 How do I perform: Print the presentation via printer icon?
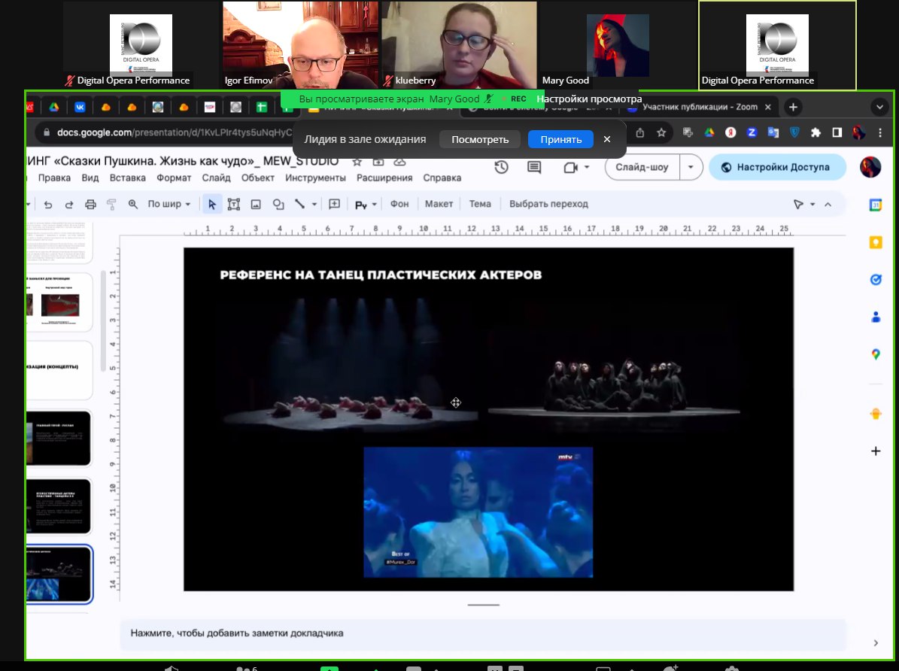90,204
